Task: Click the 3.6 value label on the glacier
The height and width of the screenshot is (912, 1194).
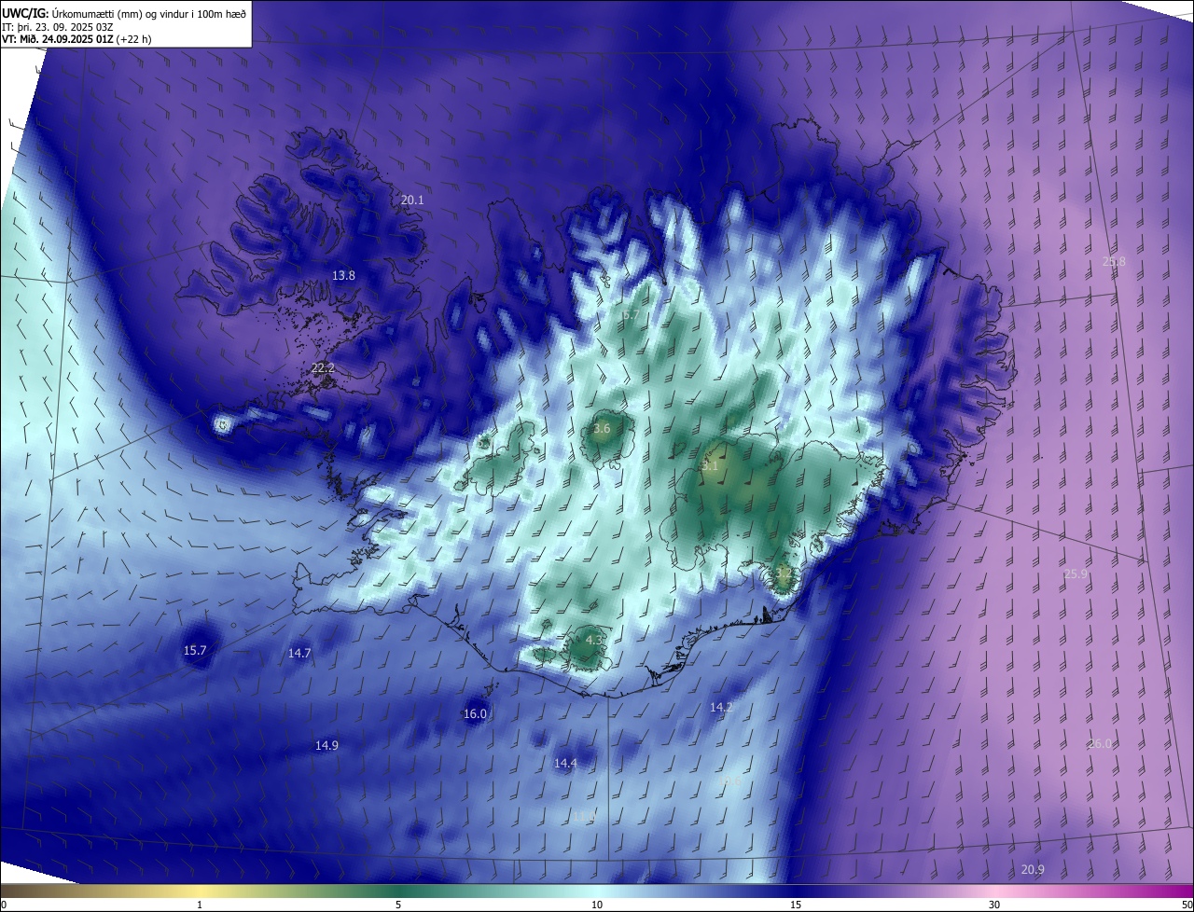Action: [x=602, y=429]
